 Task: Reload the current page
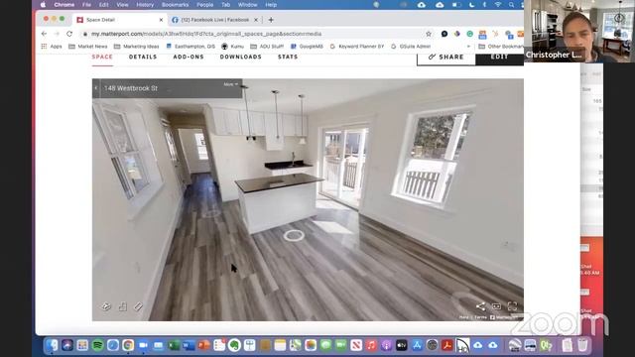click(69, 34)
